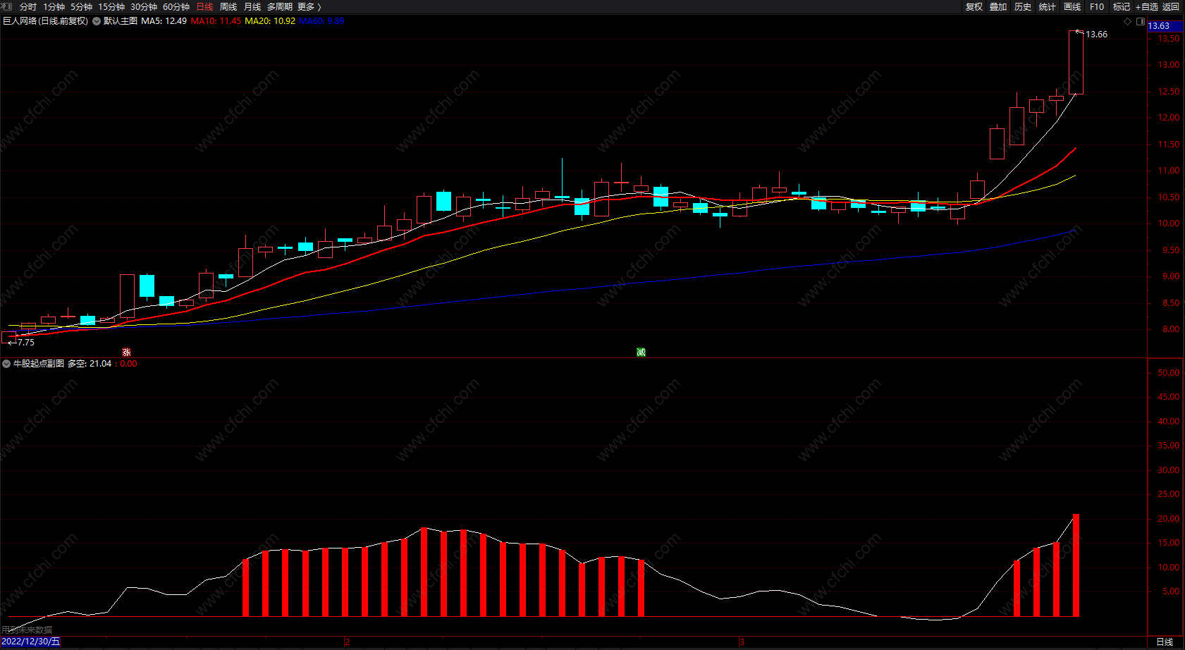Click the 日线 label at bottom-right

(x=1165, y=642)
